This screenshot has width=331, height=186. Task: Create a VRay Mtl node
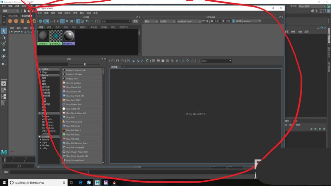point(70,117)
